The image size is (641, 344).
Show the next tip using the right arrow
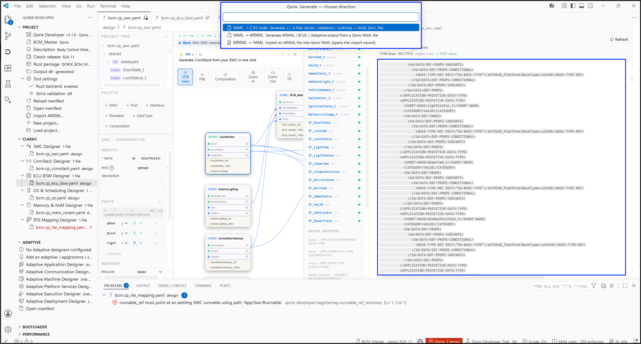288,54
